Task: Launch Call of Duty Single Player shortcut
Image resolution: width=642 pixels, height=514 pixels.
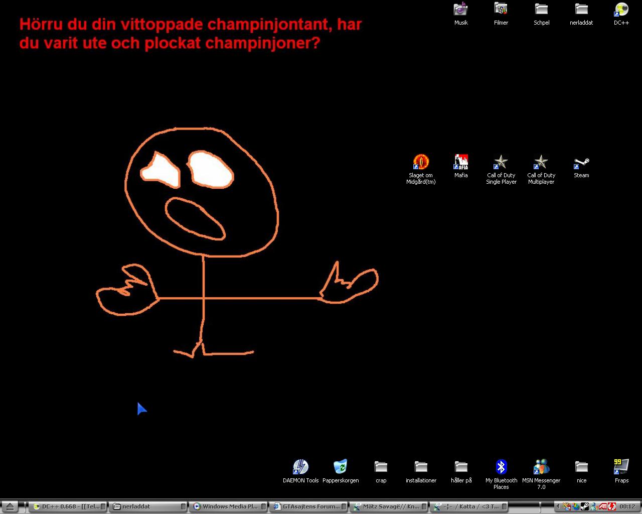Action: click(x=501, y=169)
